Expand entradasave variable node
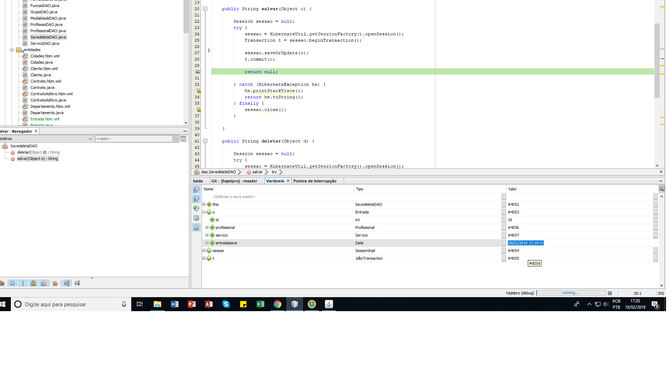This screenshot has height=378, width=672. pyautogui.click(x=207, y=243)
